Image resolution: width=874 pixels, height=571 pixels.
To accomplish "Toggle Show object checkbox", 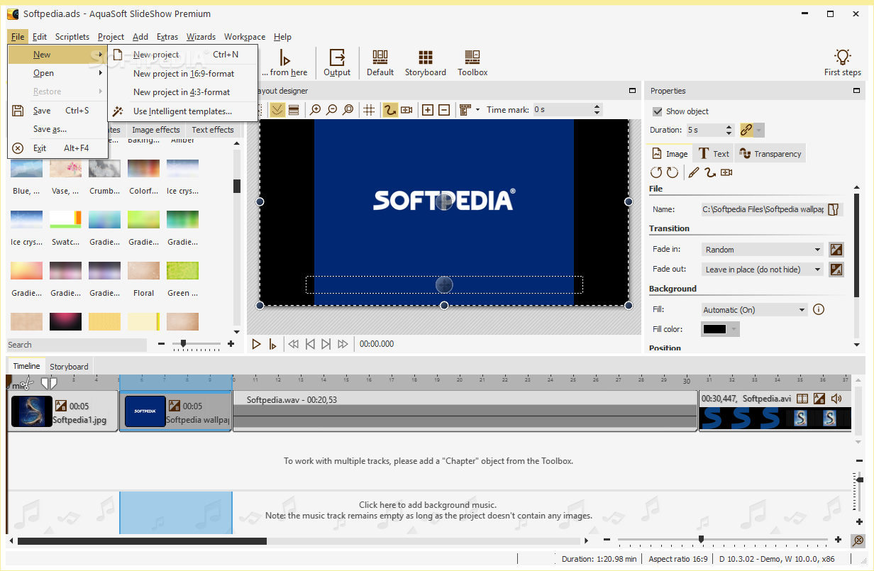I will click(658, 111).
